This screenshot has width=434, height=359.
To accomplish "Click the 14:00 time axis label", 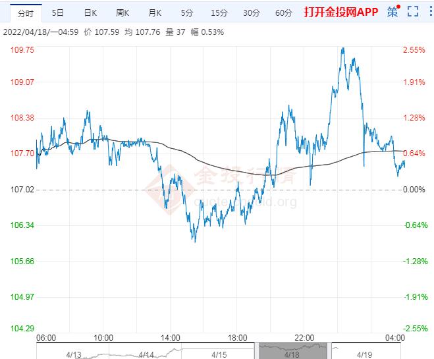I will tap(170, 338).
